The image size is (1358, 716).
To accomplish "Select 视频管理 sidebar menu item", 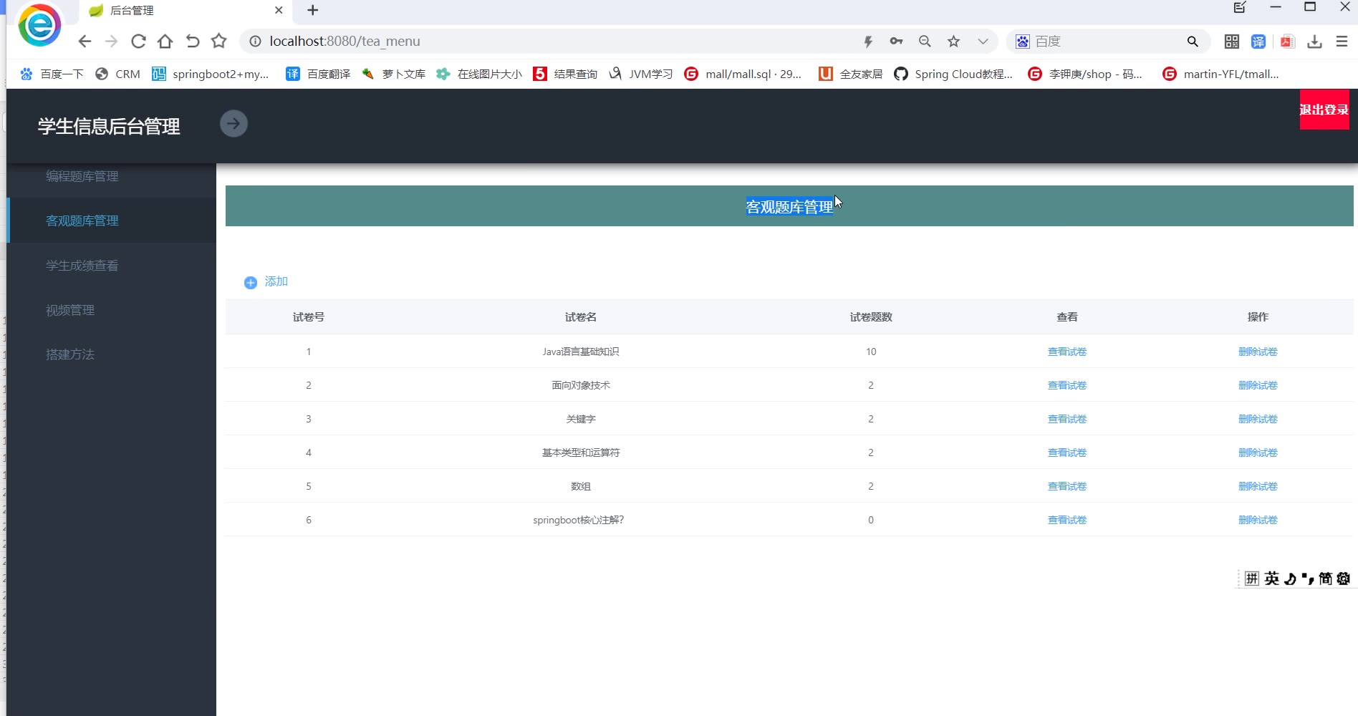I will (x=70, y=310).
